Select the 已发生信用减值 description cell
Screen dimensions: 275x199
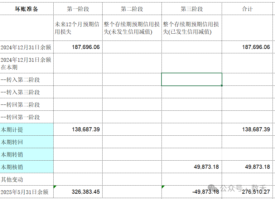tap(192, 28)
